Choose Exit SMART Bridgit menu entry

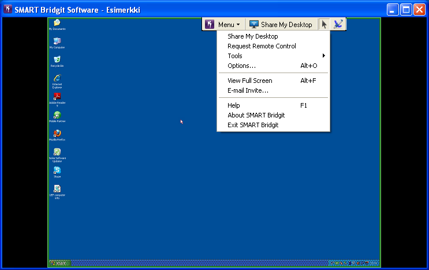(273, 125)
